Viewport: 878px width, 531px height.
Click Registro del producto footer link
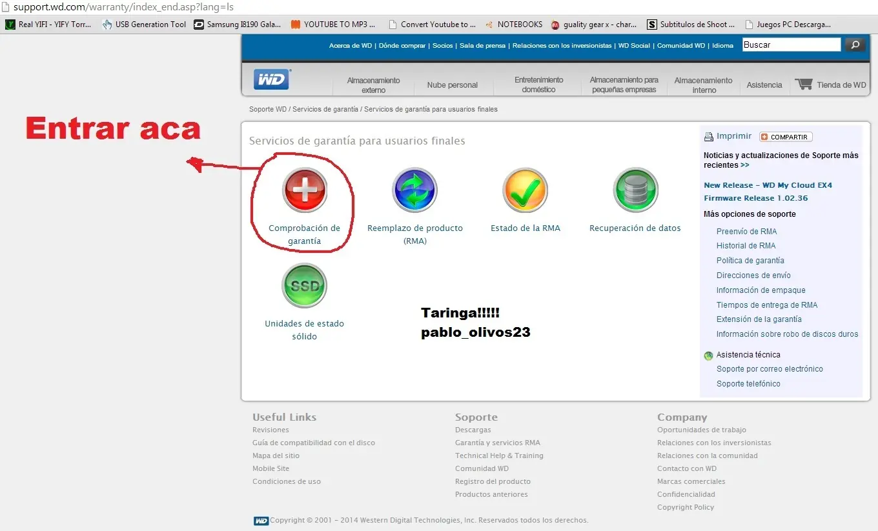(493, 482)
